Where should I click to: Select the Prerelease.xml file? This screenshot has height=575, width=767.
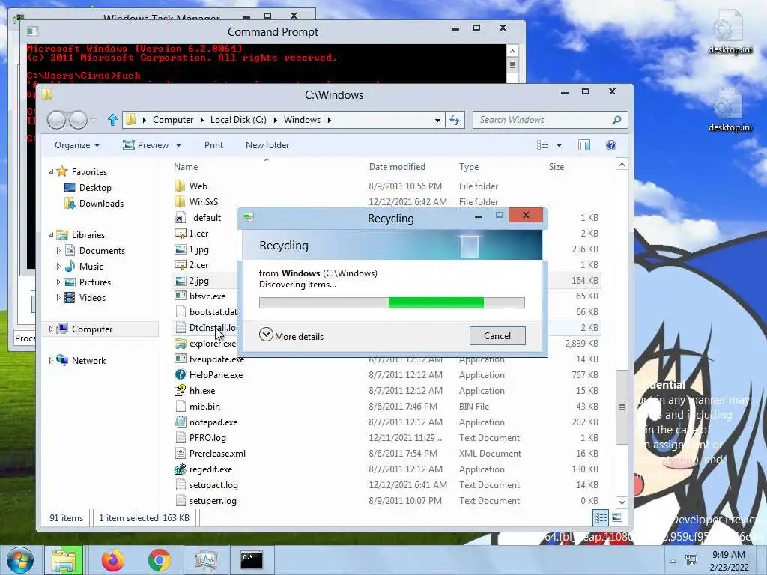click(217, 454)
